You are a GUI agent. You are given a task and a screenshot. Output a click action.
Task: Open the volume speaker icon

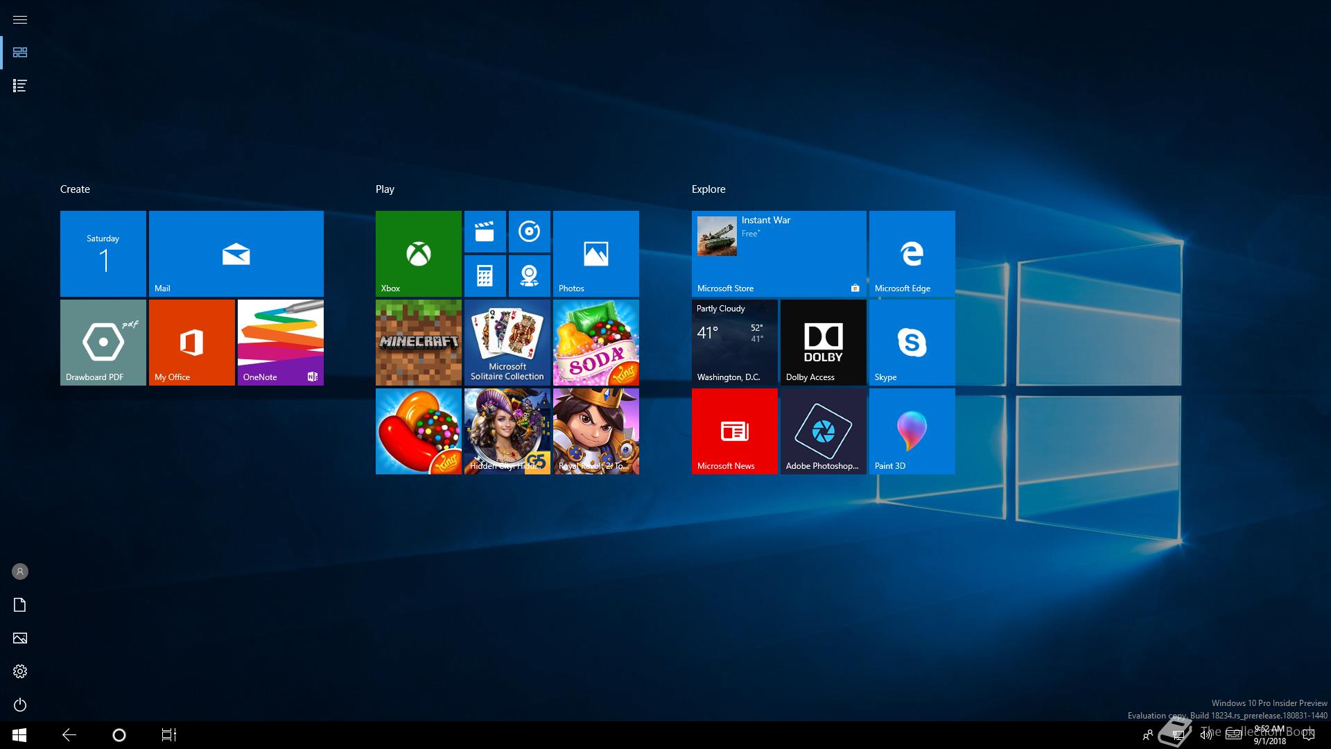click(1206, 735)
